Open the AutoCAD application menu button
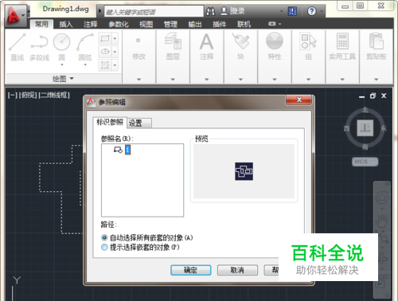 [15, 15]
